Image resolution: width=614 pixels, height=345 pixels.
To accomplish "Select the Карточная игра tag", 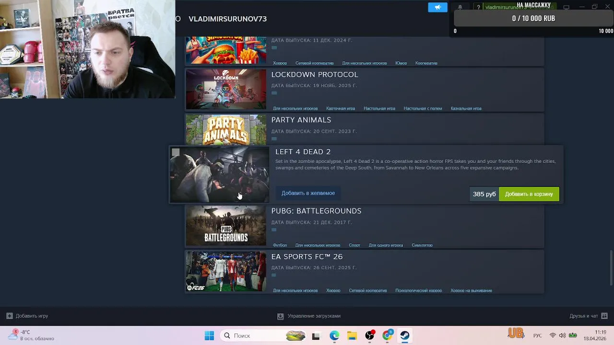I will [341, 109].
